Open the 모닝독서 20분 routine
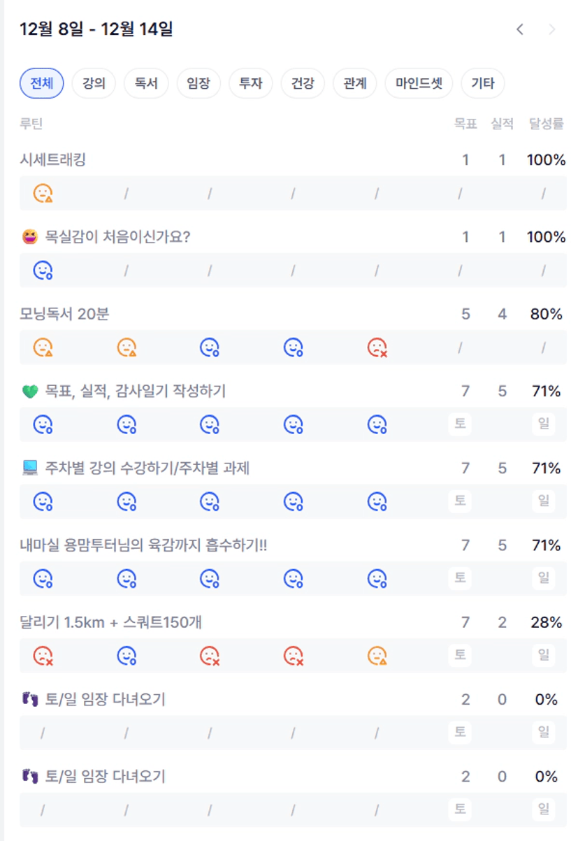The width and height of the screenshot is (578, 841). pyautogui.click(x=65, y=315)
